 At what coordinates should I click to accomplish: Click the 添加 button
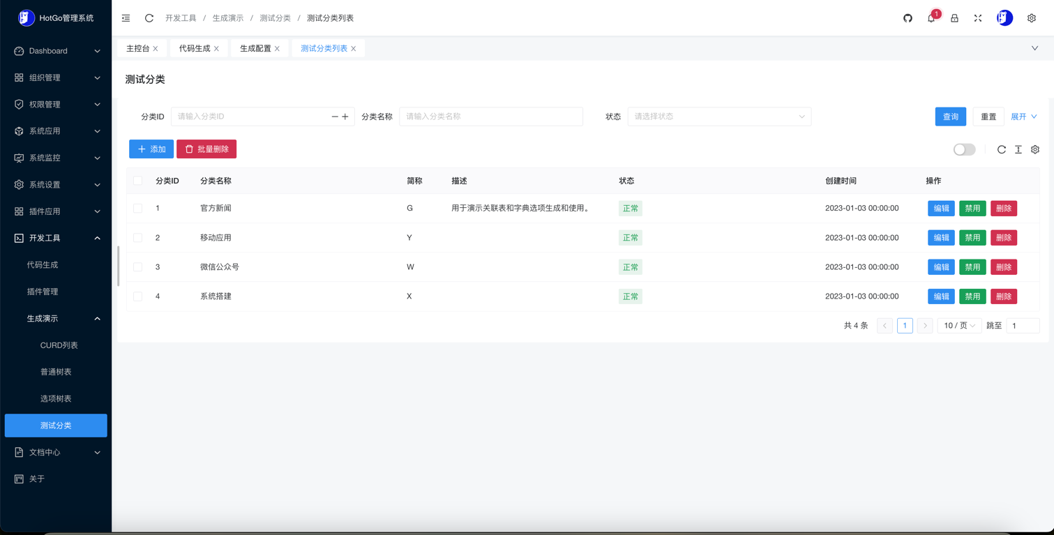(151, 149)
